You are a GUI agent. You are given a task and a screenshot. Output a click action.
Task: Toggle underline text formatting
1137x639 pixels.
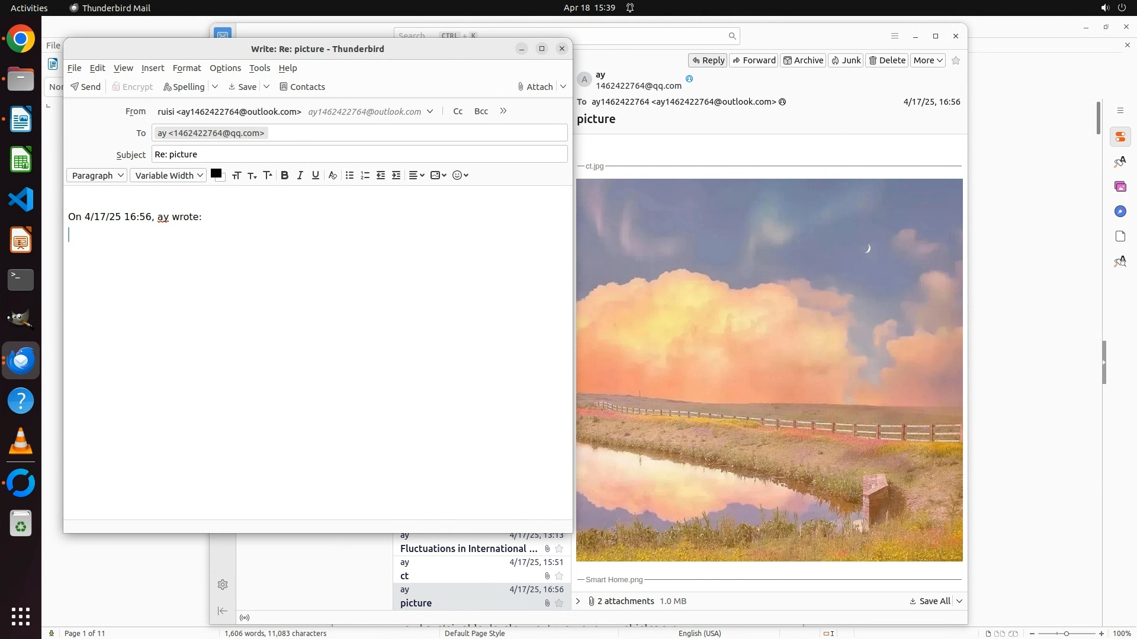[316, 175]
